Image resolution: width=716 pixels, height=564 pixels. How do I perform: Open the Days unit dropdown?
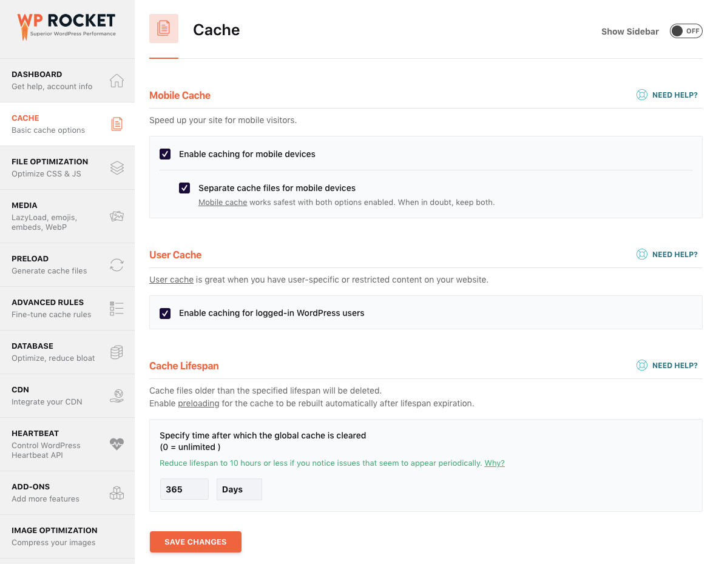click(238, 489)
